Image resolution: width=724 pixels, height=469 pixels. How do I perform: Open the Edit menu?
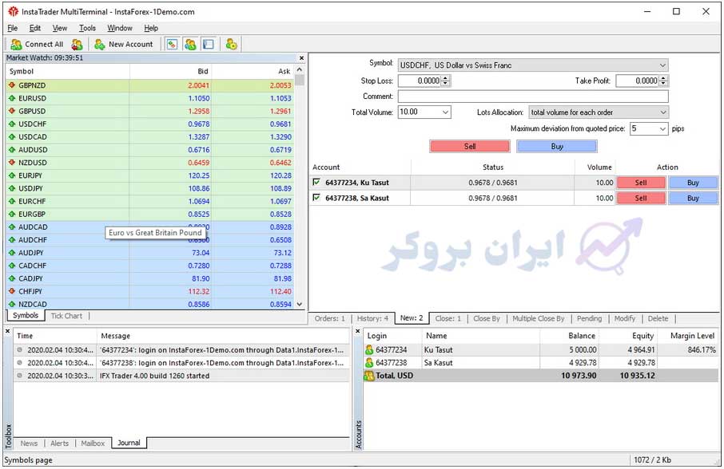click(x=35, y=28)
